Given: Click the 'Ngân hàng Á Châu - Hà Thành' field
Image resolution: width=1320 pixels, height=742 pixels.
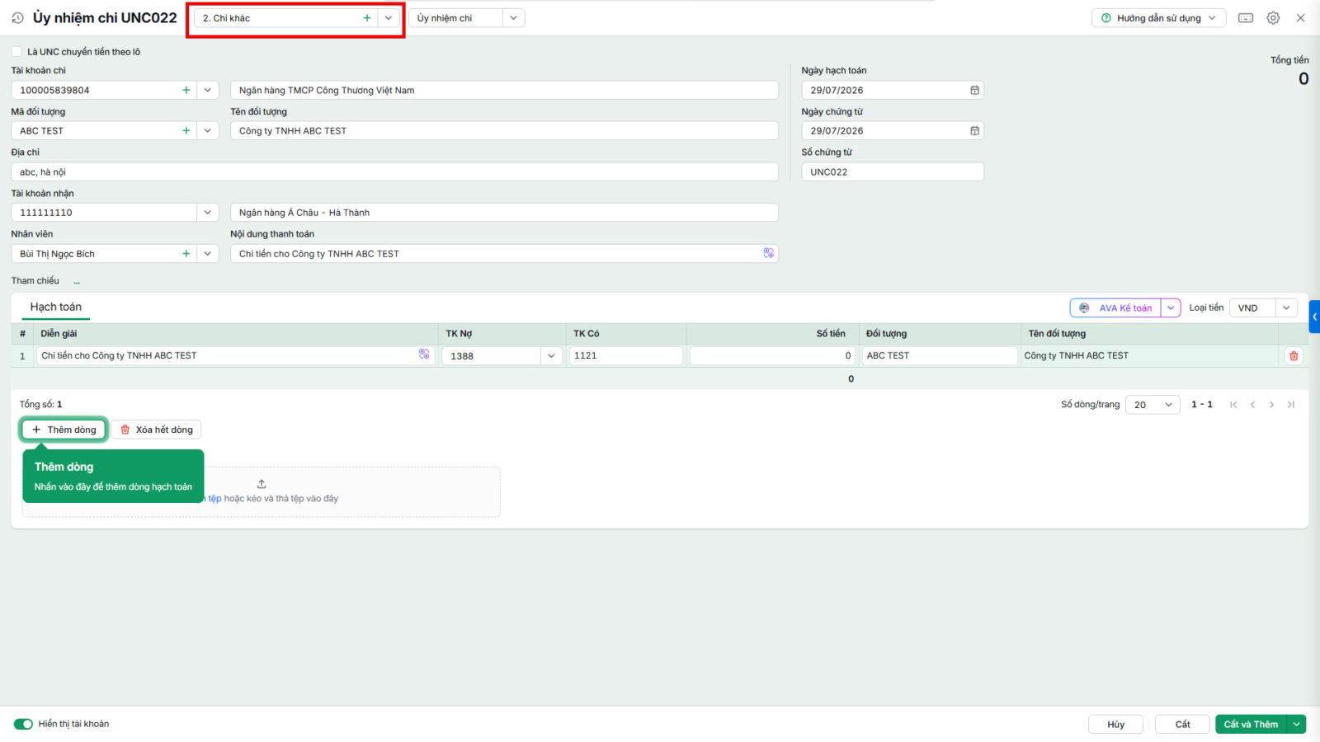Looking at the screenshot, I should [x=504, y=213].
